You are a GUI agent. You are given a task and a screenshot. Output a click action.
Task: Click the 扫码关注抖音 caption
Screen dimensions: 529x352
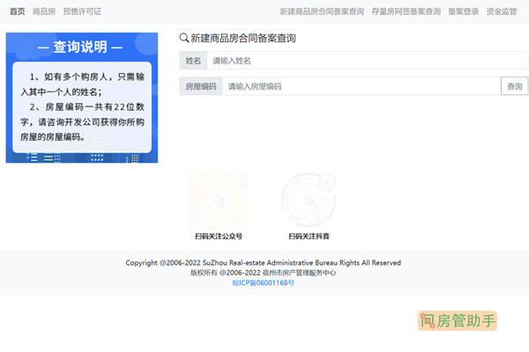click(x=309, y=236)
